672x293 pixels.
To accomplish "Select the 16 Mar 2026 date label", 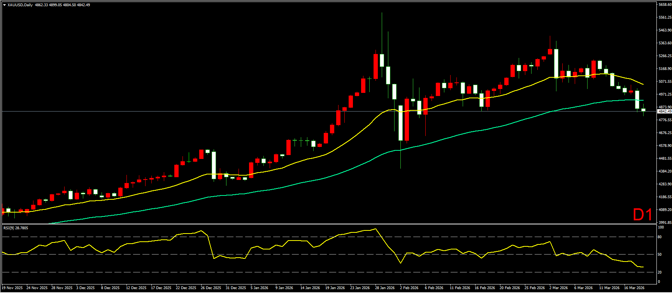I will (634, 288).
